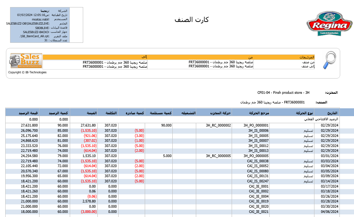
Task: Click the كمية صادره column header
Action: [134, 113]
